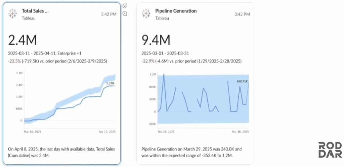
Task: Click the Tableau logo on Total Sales card
Action: 13,14
